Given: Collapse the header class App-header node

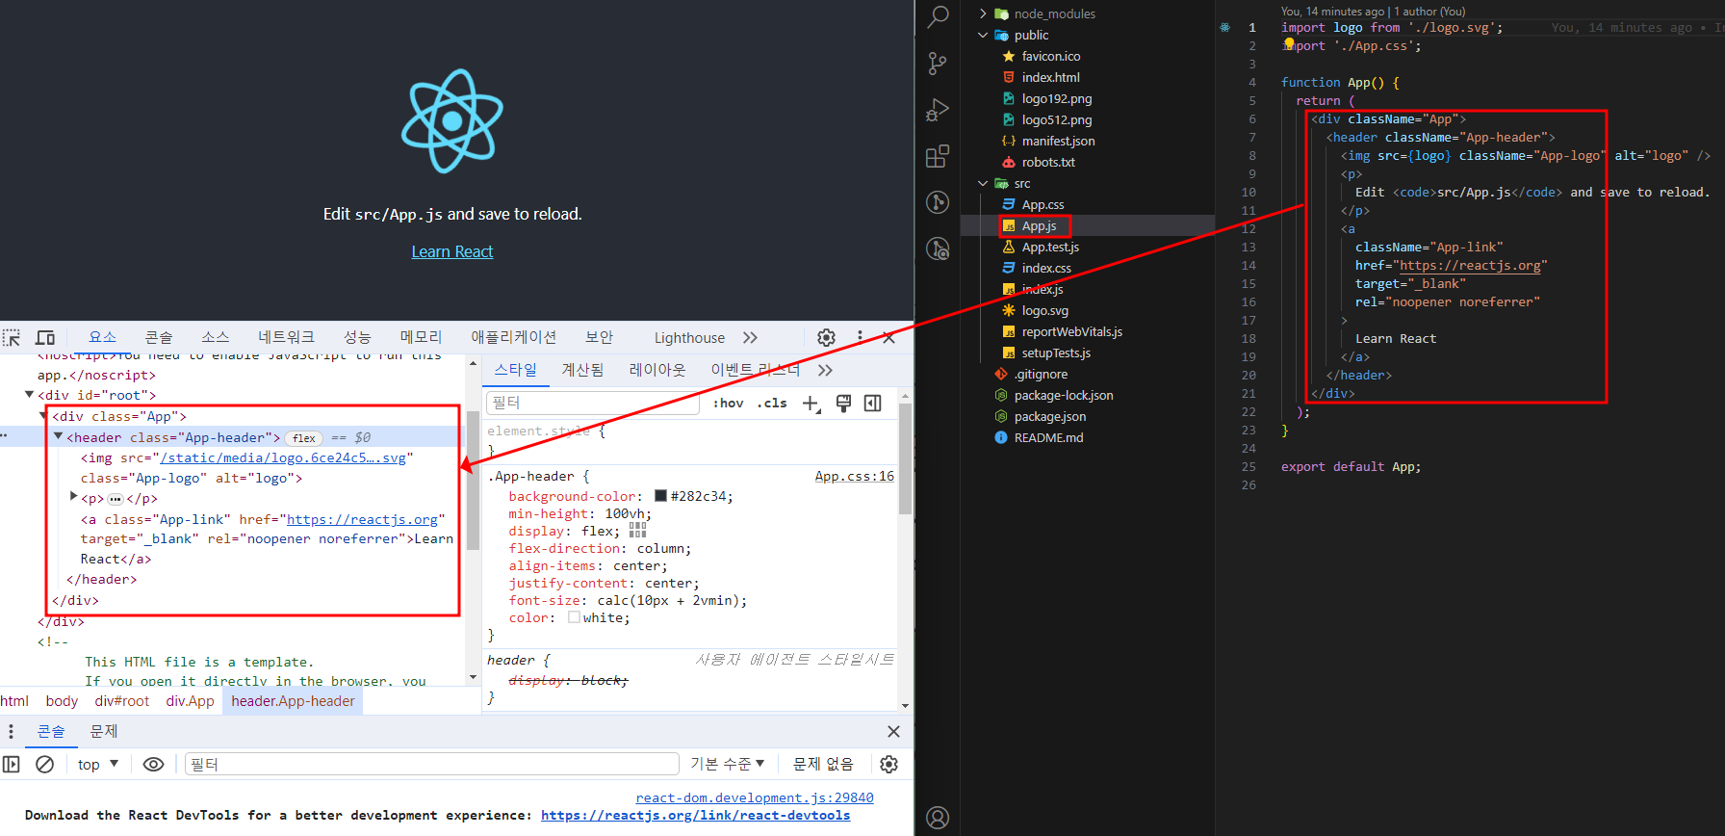Looking at the screenshot, I should point(58,436).
